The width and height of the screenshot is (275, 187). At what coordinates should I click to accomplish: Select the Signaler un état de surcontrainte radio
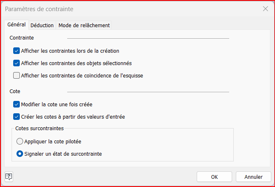pos(20,154)
